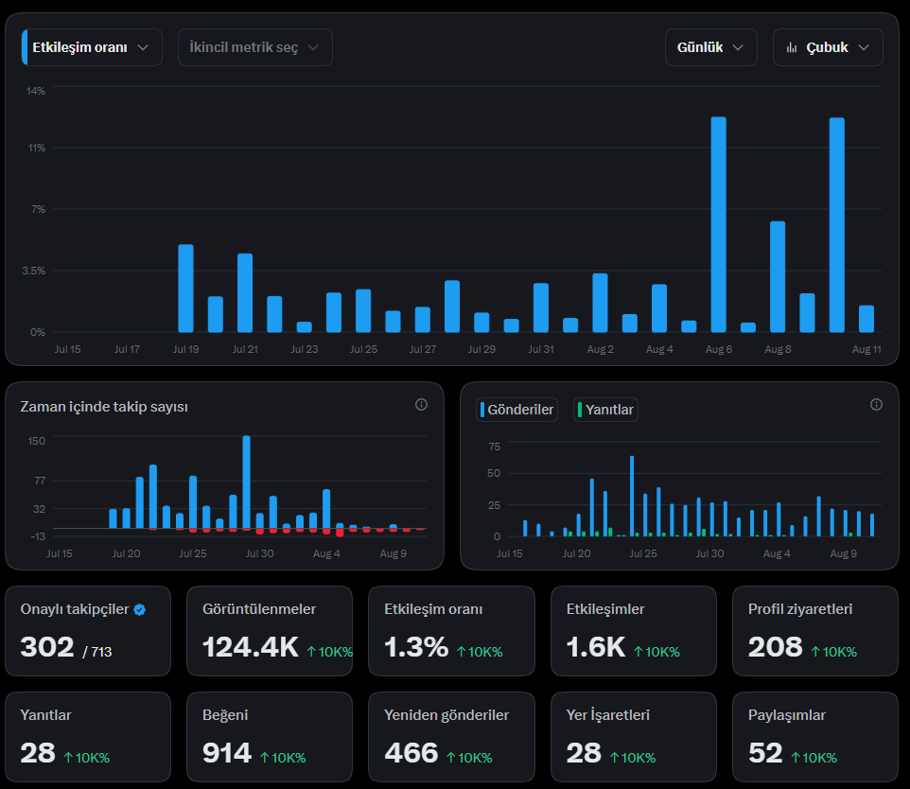Viewport: 910px width, 789px height.
Task: Click the blue swatch on Etkileşim oranı selector
Action: coord(25,47)
